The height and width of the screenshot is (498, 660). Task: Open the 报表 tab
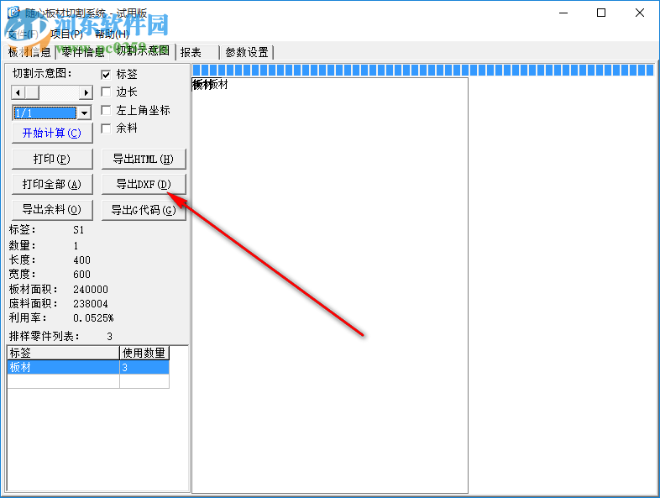(x=198, y=52)
